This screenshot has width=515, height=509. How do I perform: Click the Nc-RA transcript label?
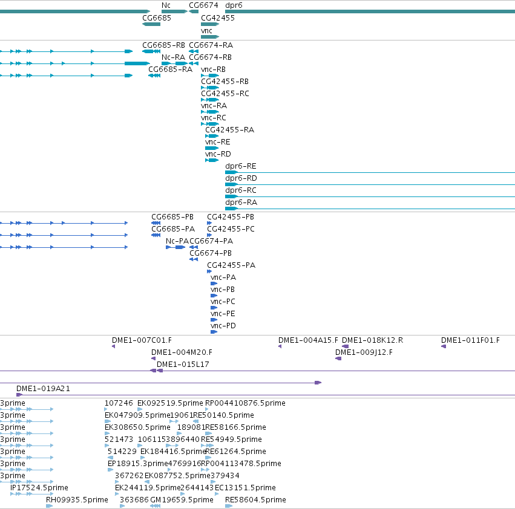[x=174, y=57]
